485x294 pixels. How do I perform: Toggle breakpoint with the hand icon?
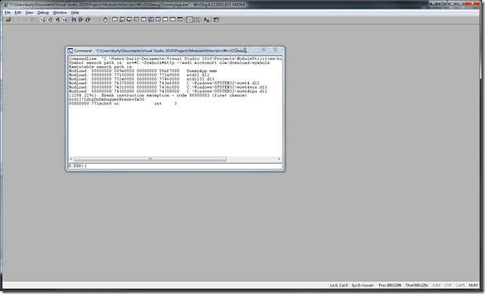105,20
